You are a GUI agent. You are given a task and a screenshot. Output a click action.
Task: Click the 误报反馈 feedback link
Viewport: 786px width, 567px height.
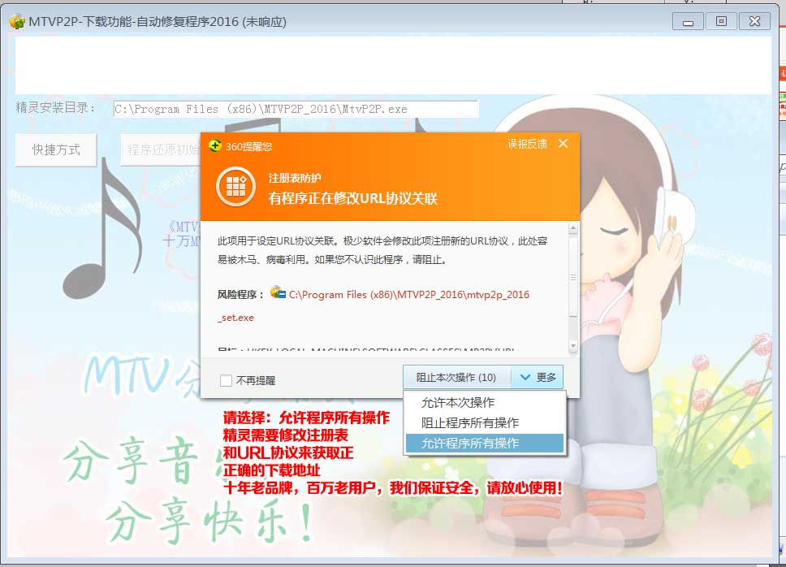coord(527,144)
